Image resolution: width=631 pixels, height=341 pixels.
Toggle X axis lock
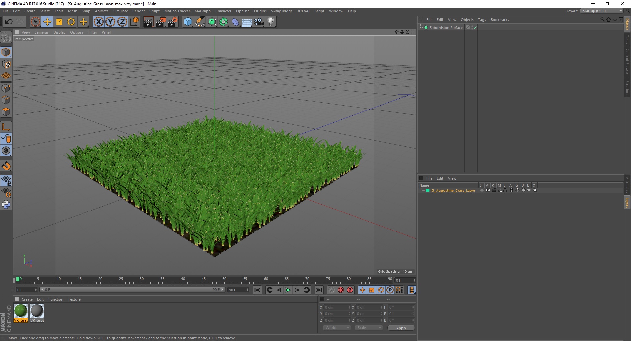click(x=98, y=22)
